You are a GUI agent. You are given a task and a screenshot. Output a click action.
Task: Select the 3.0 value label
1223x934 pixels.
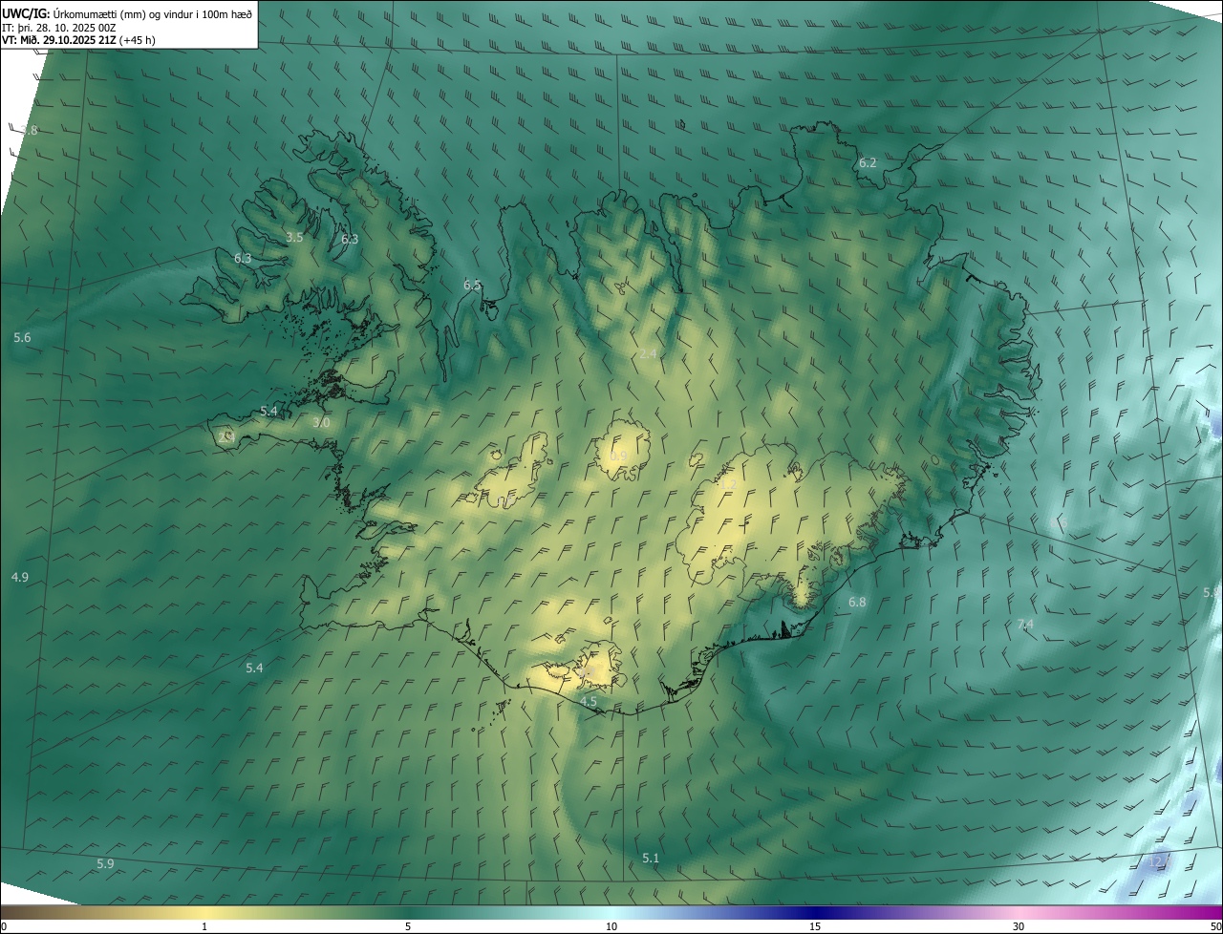coord(321,422)
